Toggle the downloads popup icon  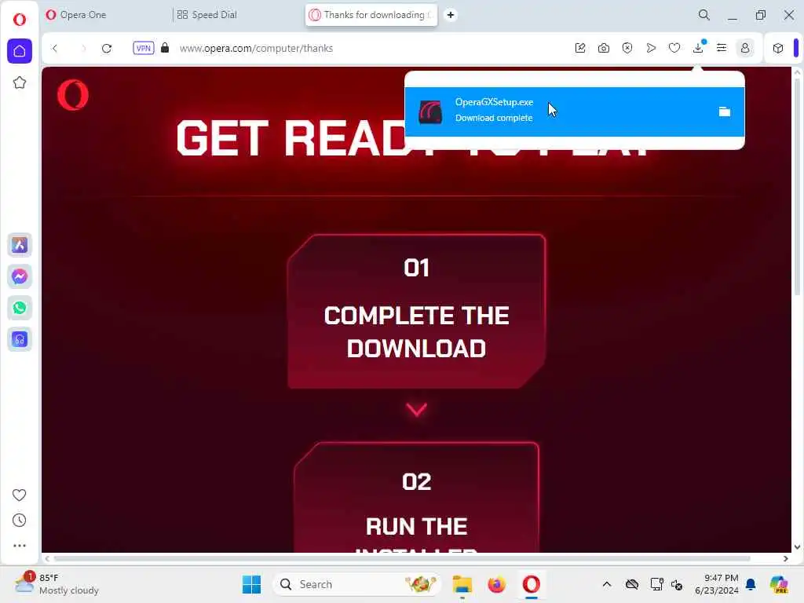coord(698,48)
